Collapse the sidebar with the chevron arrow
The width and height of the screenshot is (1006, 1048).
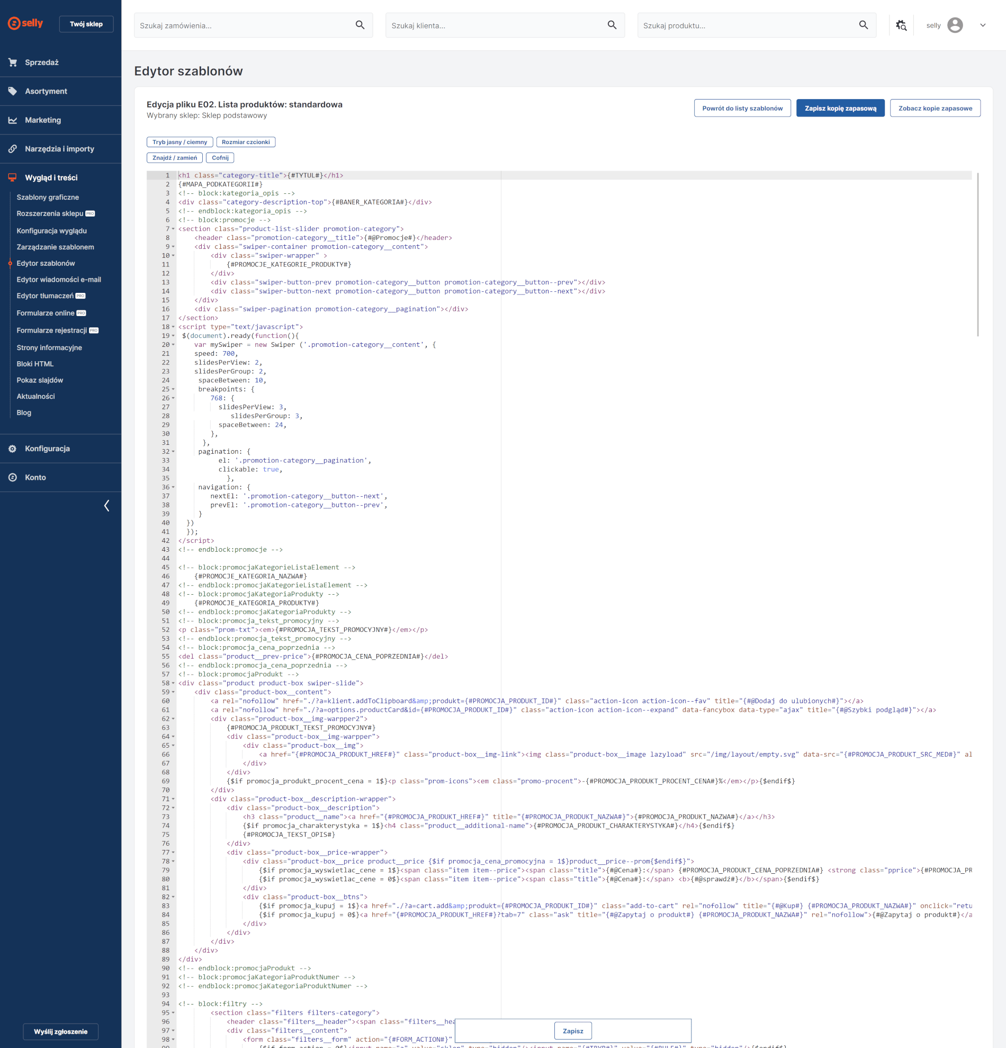(x=106, y=506)
